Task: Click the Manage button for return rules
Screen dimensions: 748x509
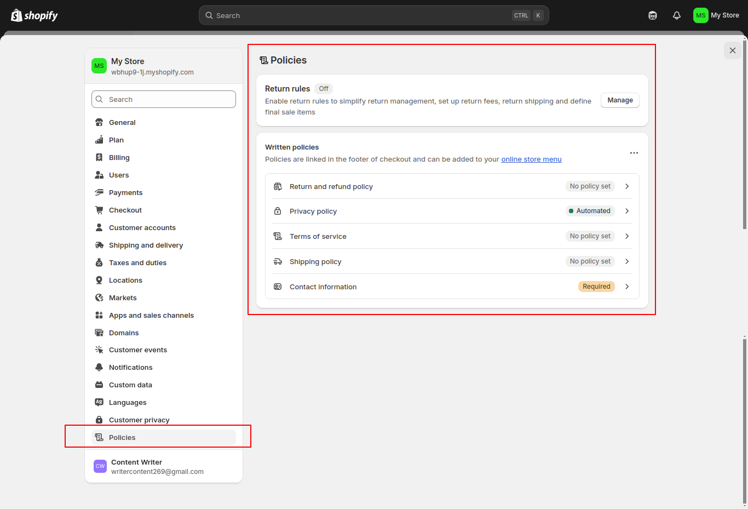Action: click(619, 100)
